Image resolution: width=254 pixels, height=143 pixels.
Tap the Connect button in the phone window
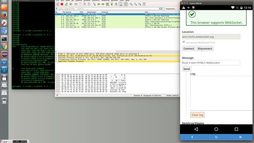tap(189, 48)
